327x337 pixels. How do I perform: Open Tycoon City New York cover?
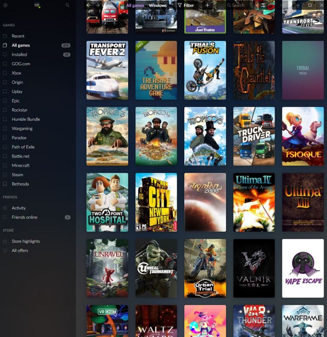pyautogui.click(x=156, y=202)
